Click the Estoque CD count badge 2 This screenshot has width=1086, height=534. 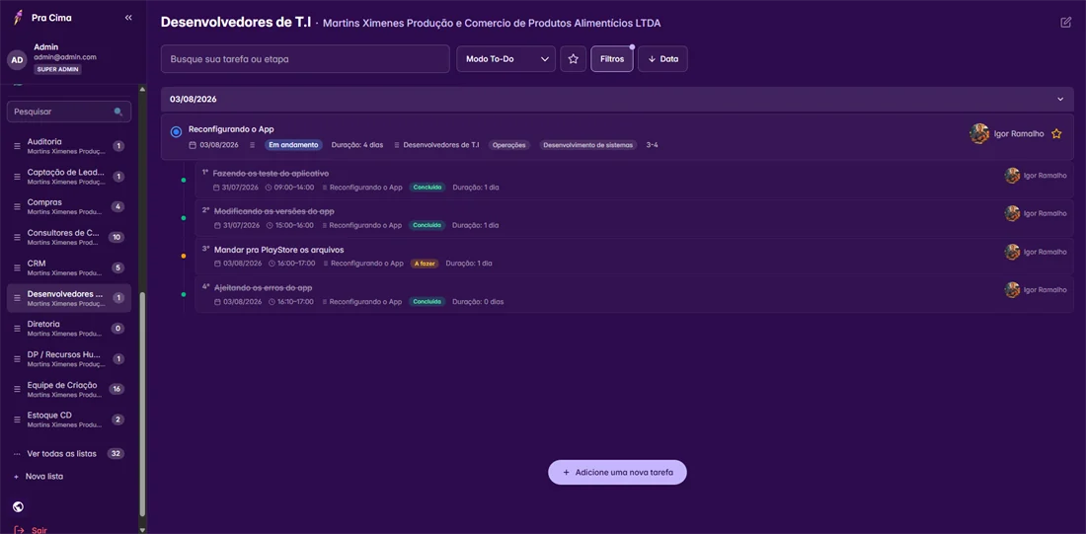click(117, 420)
